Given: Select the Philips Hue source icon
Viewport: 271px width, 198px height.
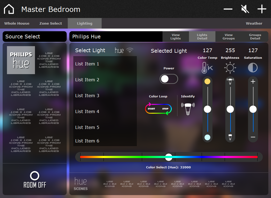Looking at the screenshot, I should coord(21,60).
